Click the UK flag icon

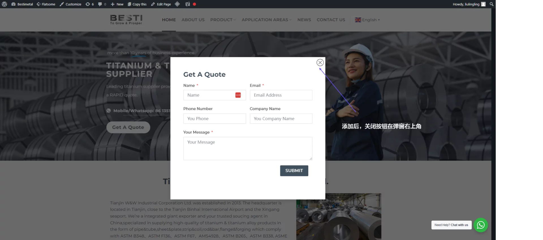(358, 20)
